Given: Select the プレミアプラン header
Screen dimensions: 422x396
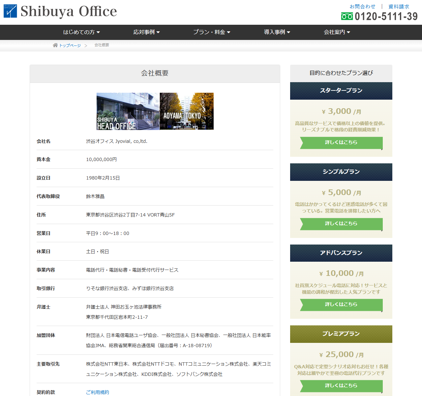Looking at the screenshot, I should tap(341, 334).
